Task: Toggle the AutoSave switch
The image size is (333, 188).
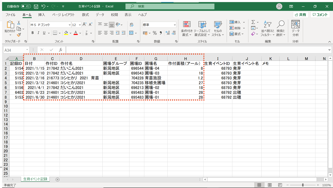Action: pos(26,6)
